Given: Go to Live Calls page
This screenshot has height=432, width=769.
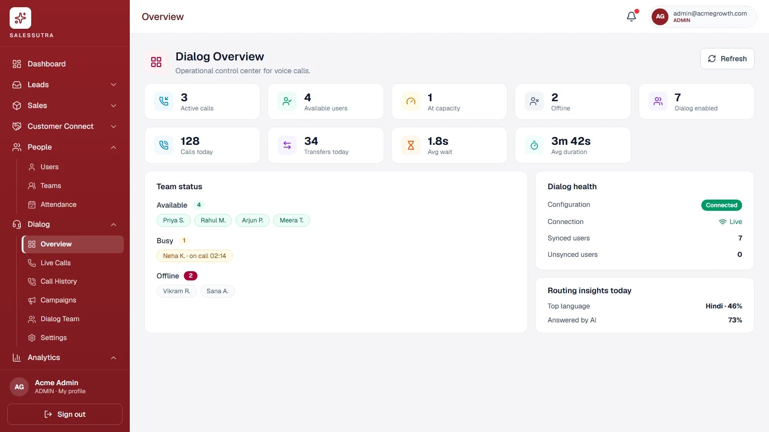Looking at the screenshot, I should coord(72,263).
